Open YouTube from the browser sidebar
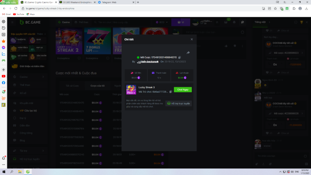Viewport: 311px width, 175px height. pyautogui.click(x=3, y=76)
